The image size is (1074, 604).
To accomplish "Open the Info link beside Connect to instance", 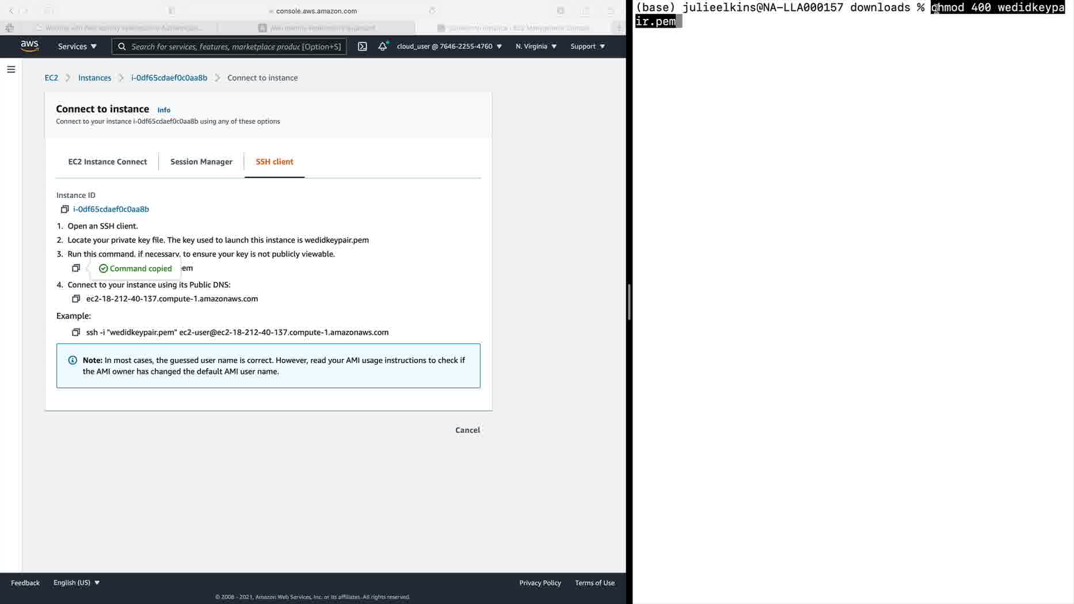I will 164,110.
